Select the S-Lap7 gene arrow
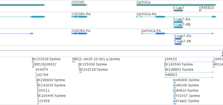 pyautogui.click(x=178, y=10)
